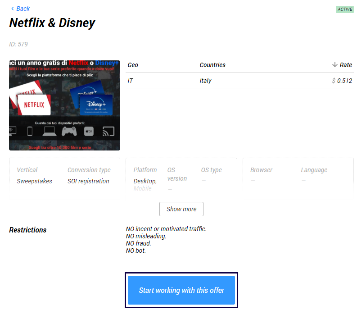This screenshot has width=357, height=319.
Task: Click the Apple TV icon in the banner
Action: coord(89,131)
